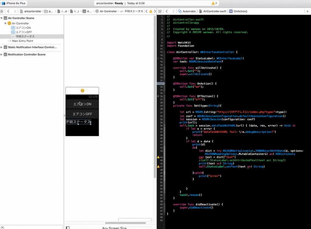
Task: Expand Notification Controller Scene
Action: pyautogui.click(x=1, y=54)
